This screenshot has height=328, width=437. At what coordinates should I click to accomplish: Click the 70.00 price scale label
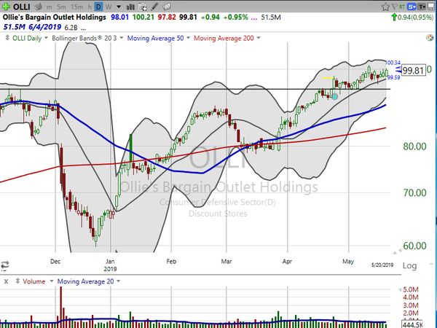point(414,192)
